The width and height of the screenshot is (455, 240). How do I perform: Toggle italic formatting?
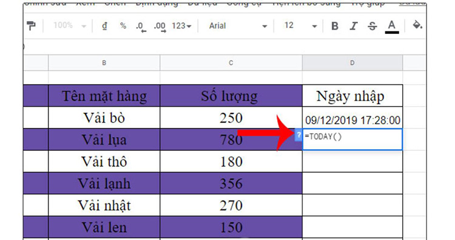[353, 26]
